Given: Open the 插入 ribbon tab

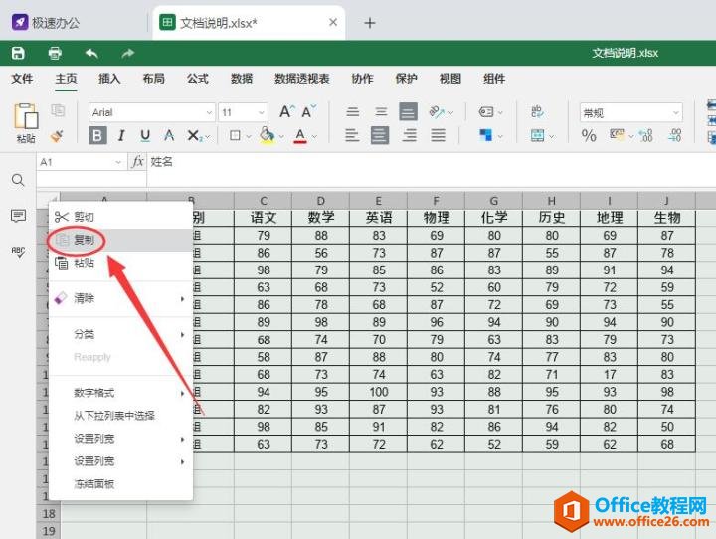Looking at the screenshot, I should (x=109, y=79).
